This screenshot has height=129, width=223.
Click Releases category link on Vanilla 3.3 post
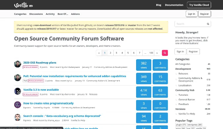click(x=93, y=94)
